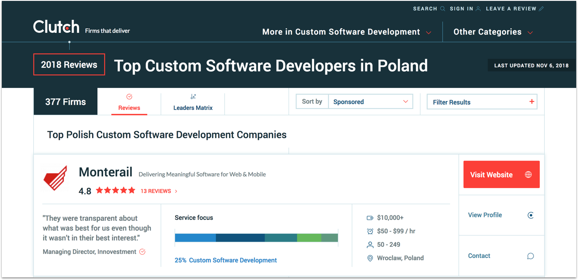Screen dimensions: 578x280
Task: Click the bright green service focus segment
Action: [x=309, y=238]
